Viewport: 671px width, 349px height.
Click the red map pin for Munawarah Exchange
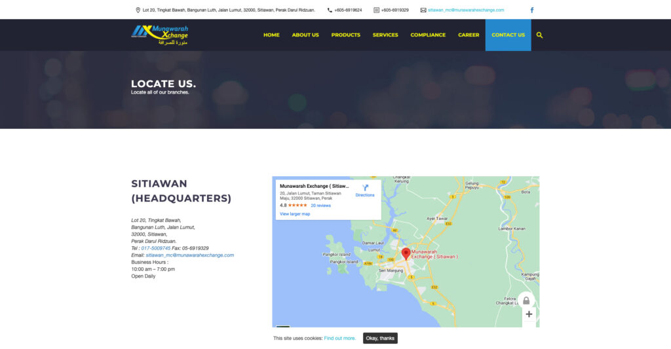406,253
